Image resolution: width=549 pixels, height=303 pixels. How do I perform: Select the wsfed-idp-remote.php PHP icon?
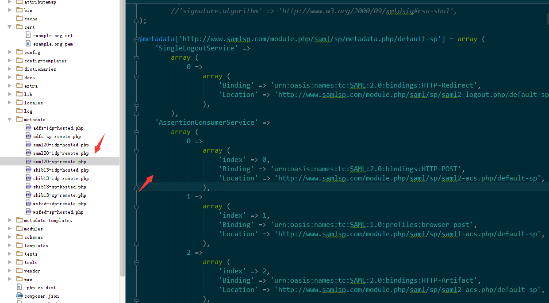pyautogui.click(x=29, y=203)
